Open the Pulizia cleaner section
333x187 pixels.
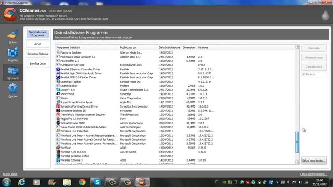tap(12, 37)
